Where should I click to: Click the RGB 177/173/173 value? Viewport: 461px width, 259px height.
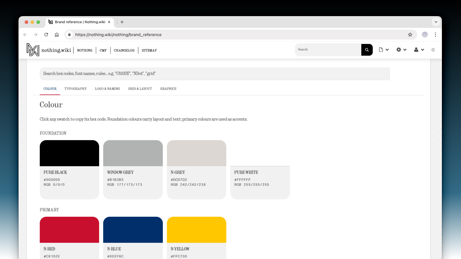pos(125,185)
